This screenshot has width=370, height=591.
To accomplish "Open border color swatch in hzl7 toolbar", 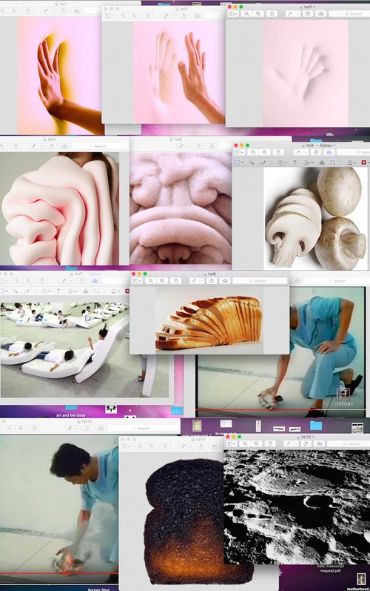I will (127, 291).
